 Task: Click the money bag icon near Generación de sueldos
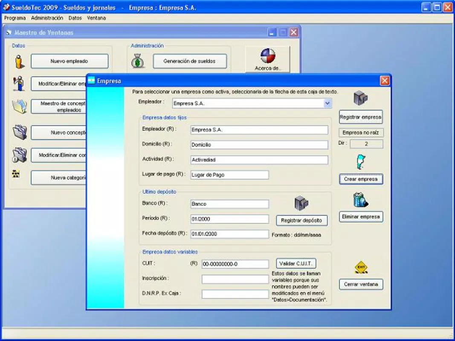pos(138,61)
